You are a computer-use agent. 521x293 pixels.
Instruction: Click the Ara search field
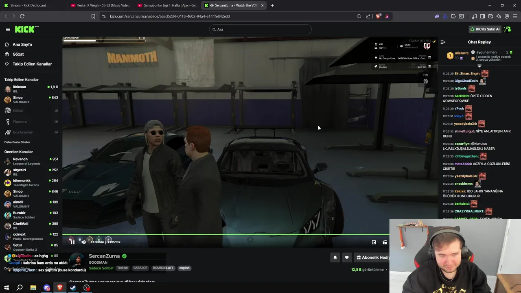click(x=260, y=29)
